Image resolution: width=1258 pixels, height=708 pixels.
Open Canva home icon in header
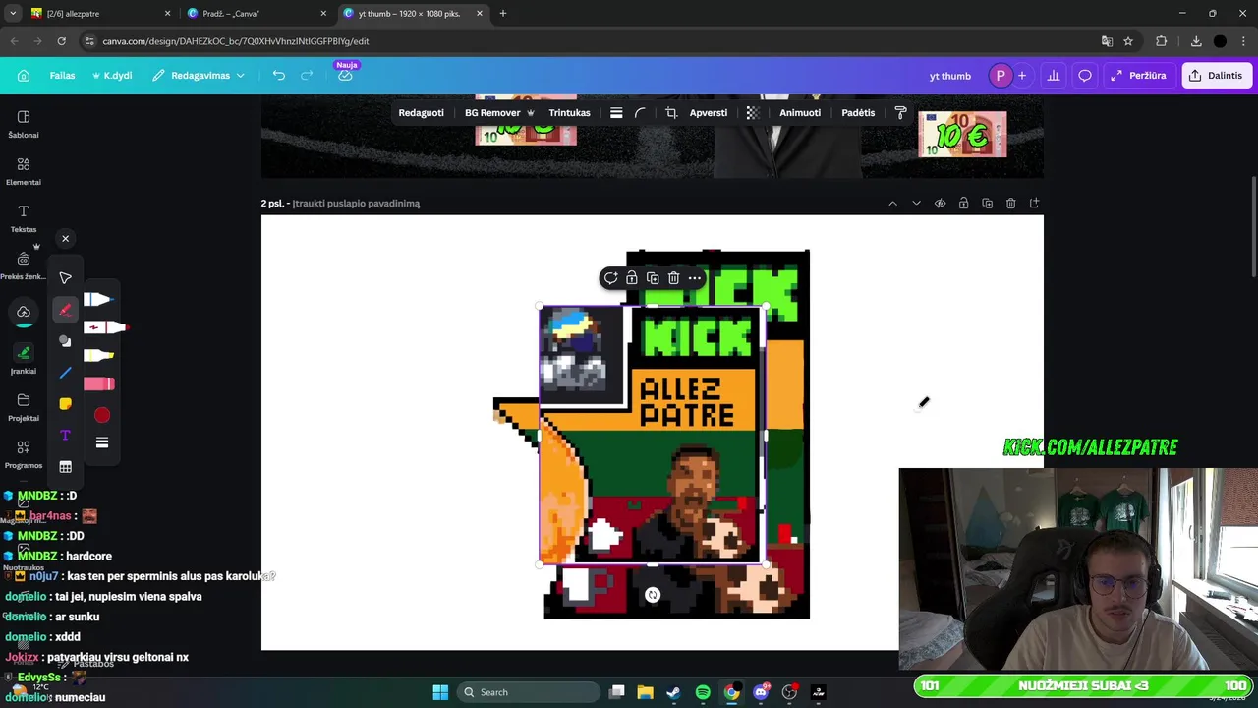coord(24,76)
